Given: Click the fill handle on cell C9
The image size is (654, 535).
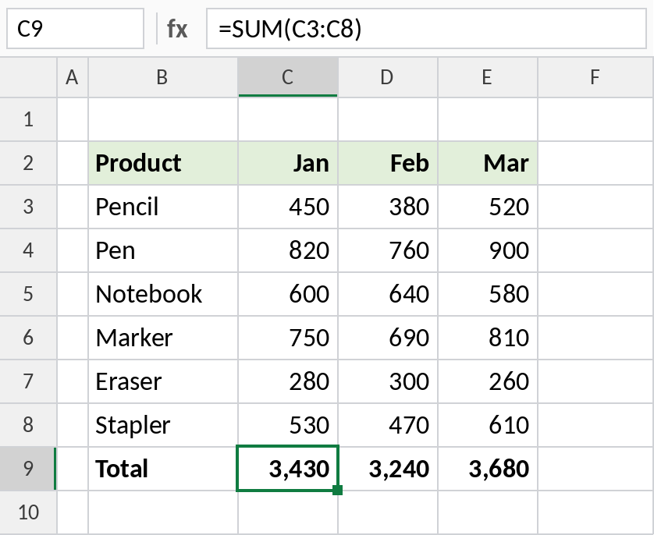Looking at the screenshot, I should pos(337,490).
